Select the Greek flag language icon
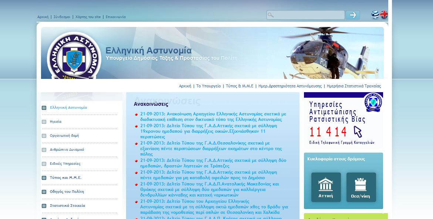Image resolution: width=433 pixels, height=219 pixels. [375, 15]
